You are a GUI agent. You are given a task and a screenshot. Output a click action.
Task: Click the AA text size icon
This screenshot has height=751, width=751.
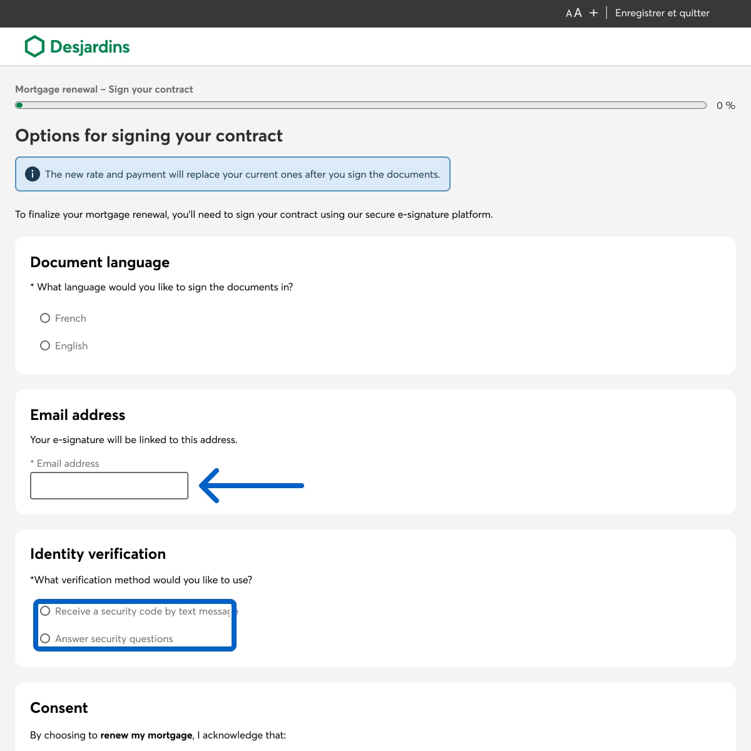[573, 13]
